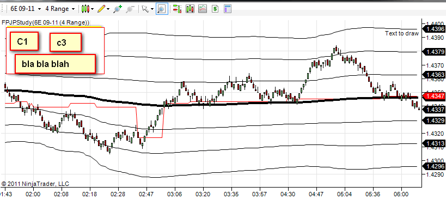Expand the drawing tools dropdown arrow
The height and width of the screenshot is (199, 446).
(x=108, y=9)
